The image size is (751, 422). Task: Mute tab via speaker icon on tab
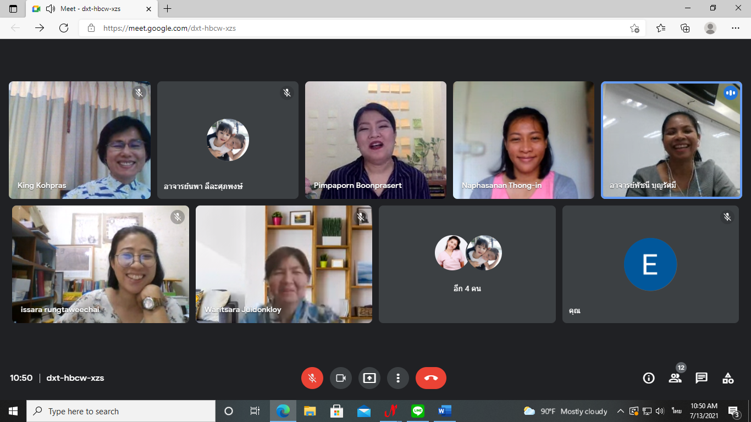pos(51,9)
